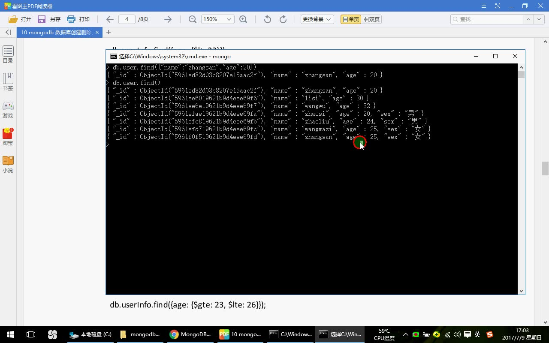549x343 pixels.
Task: Open 淘宝 from the sidebar
Action: click(x=8, y=136)
